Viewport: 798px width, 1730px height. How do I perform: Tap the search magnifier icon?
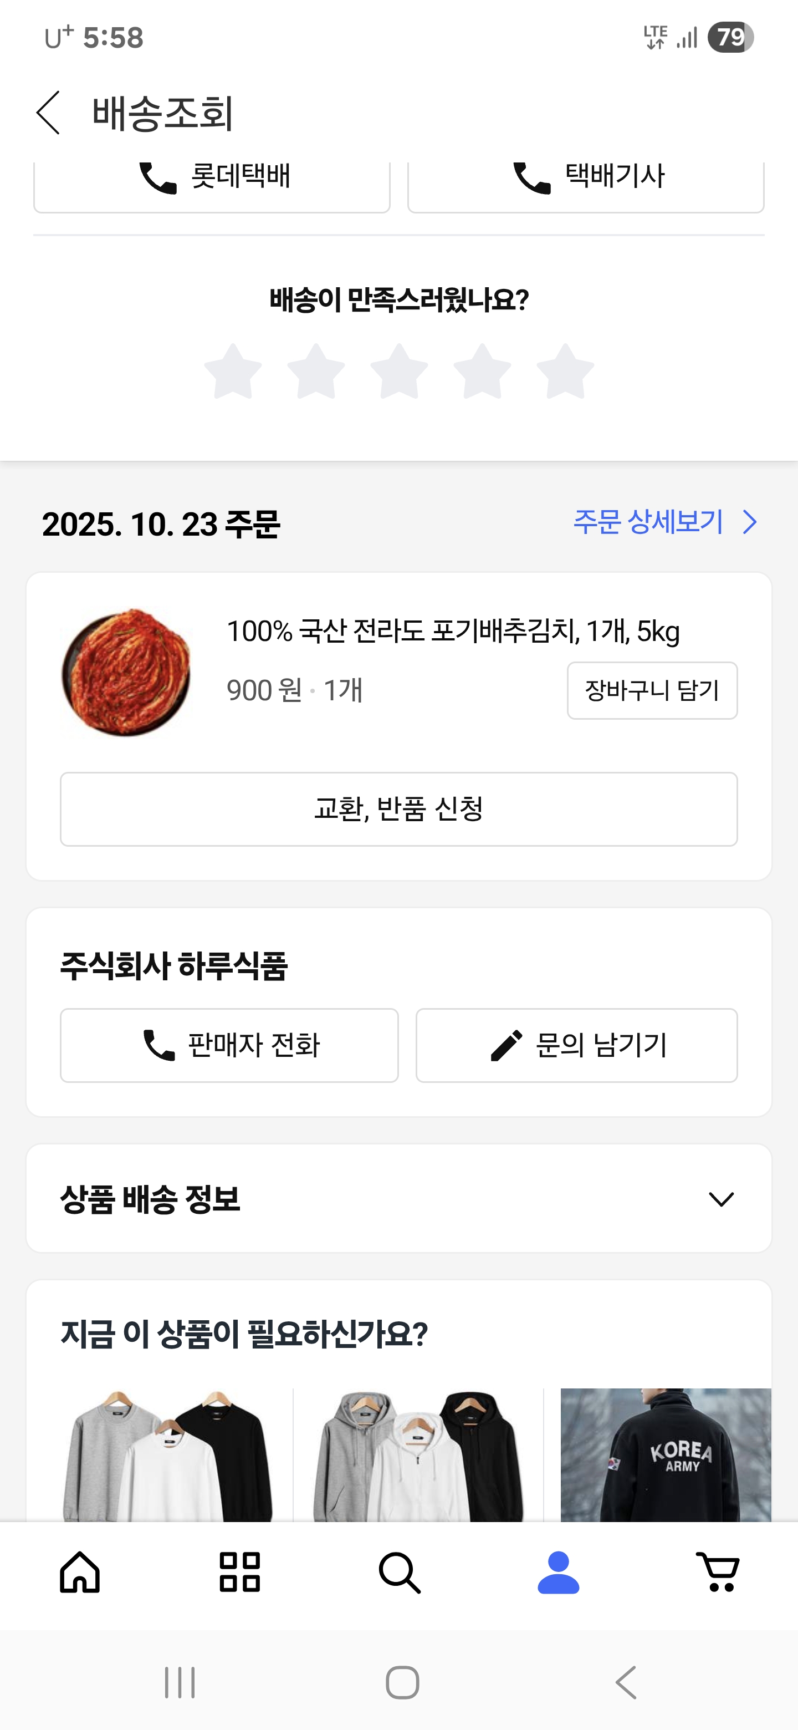point(400,1571)
